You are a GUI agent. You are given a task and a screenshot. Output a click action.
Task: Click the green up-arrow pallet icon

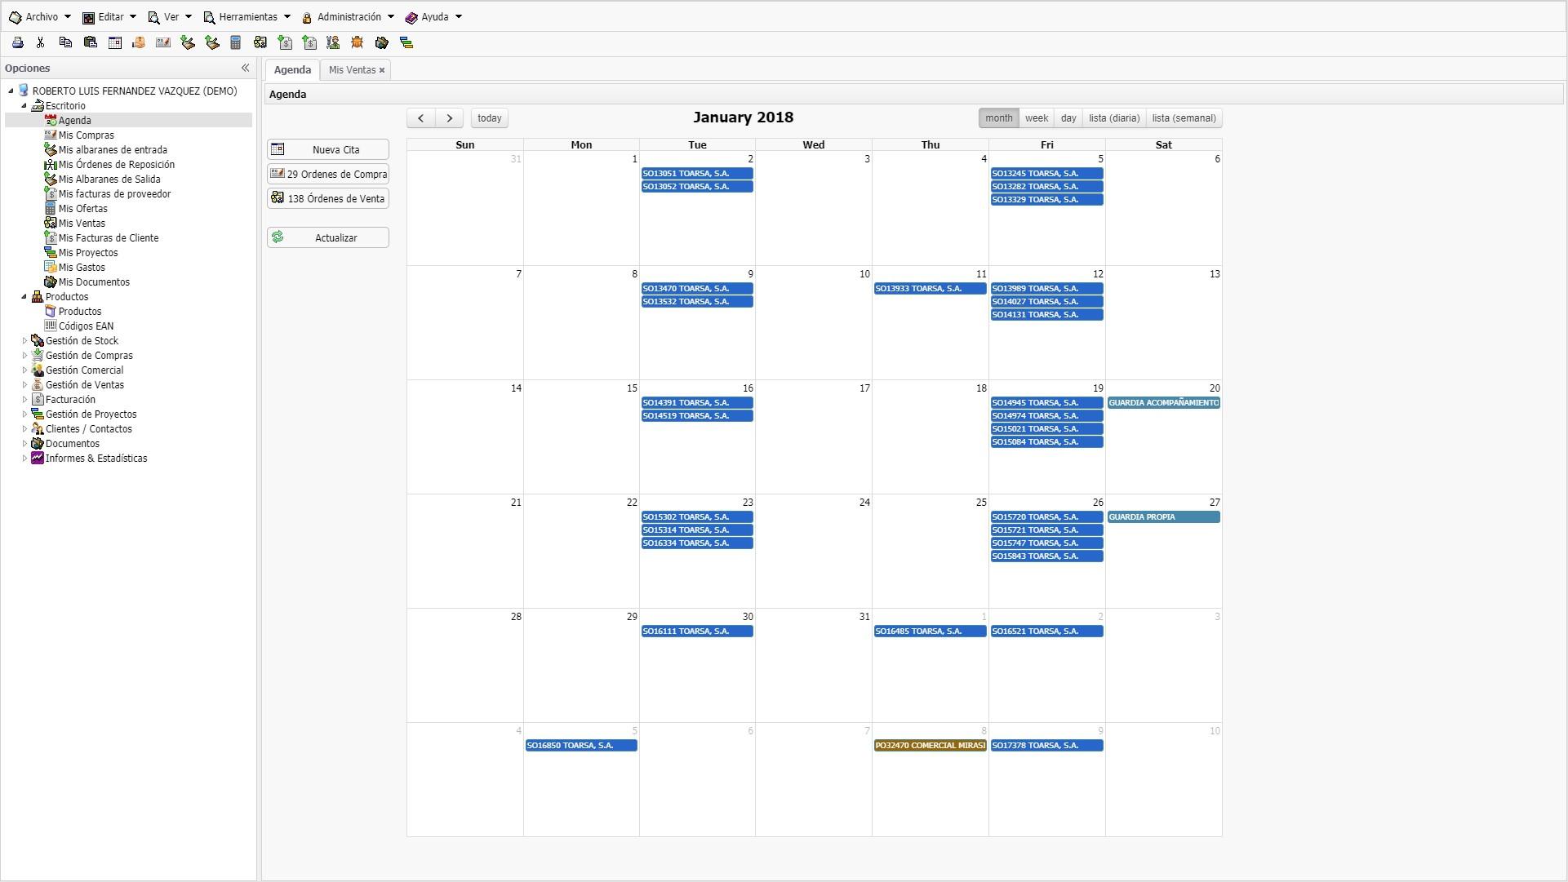click(x=211, y=43)
